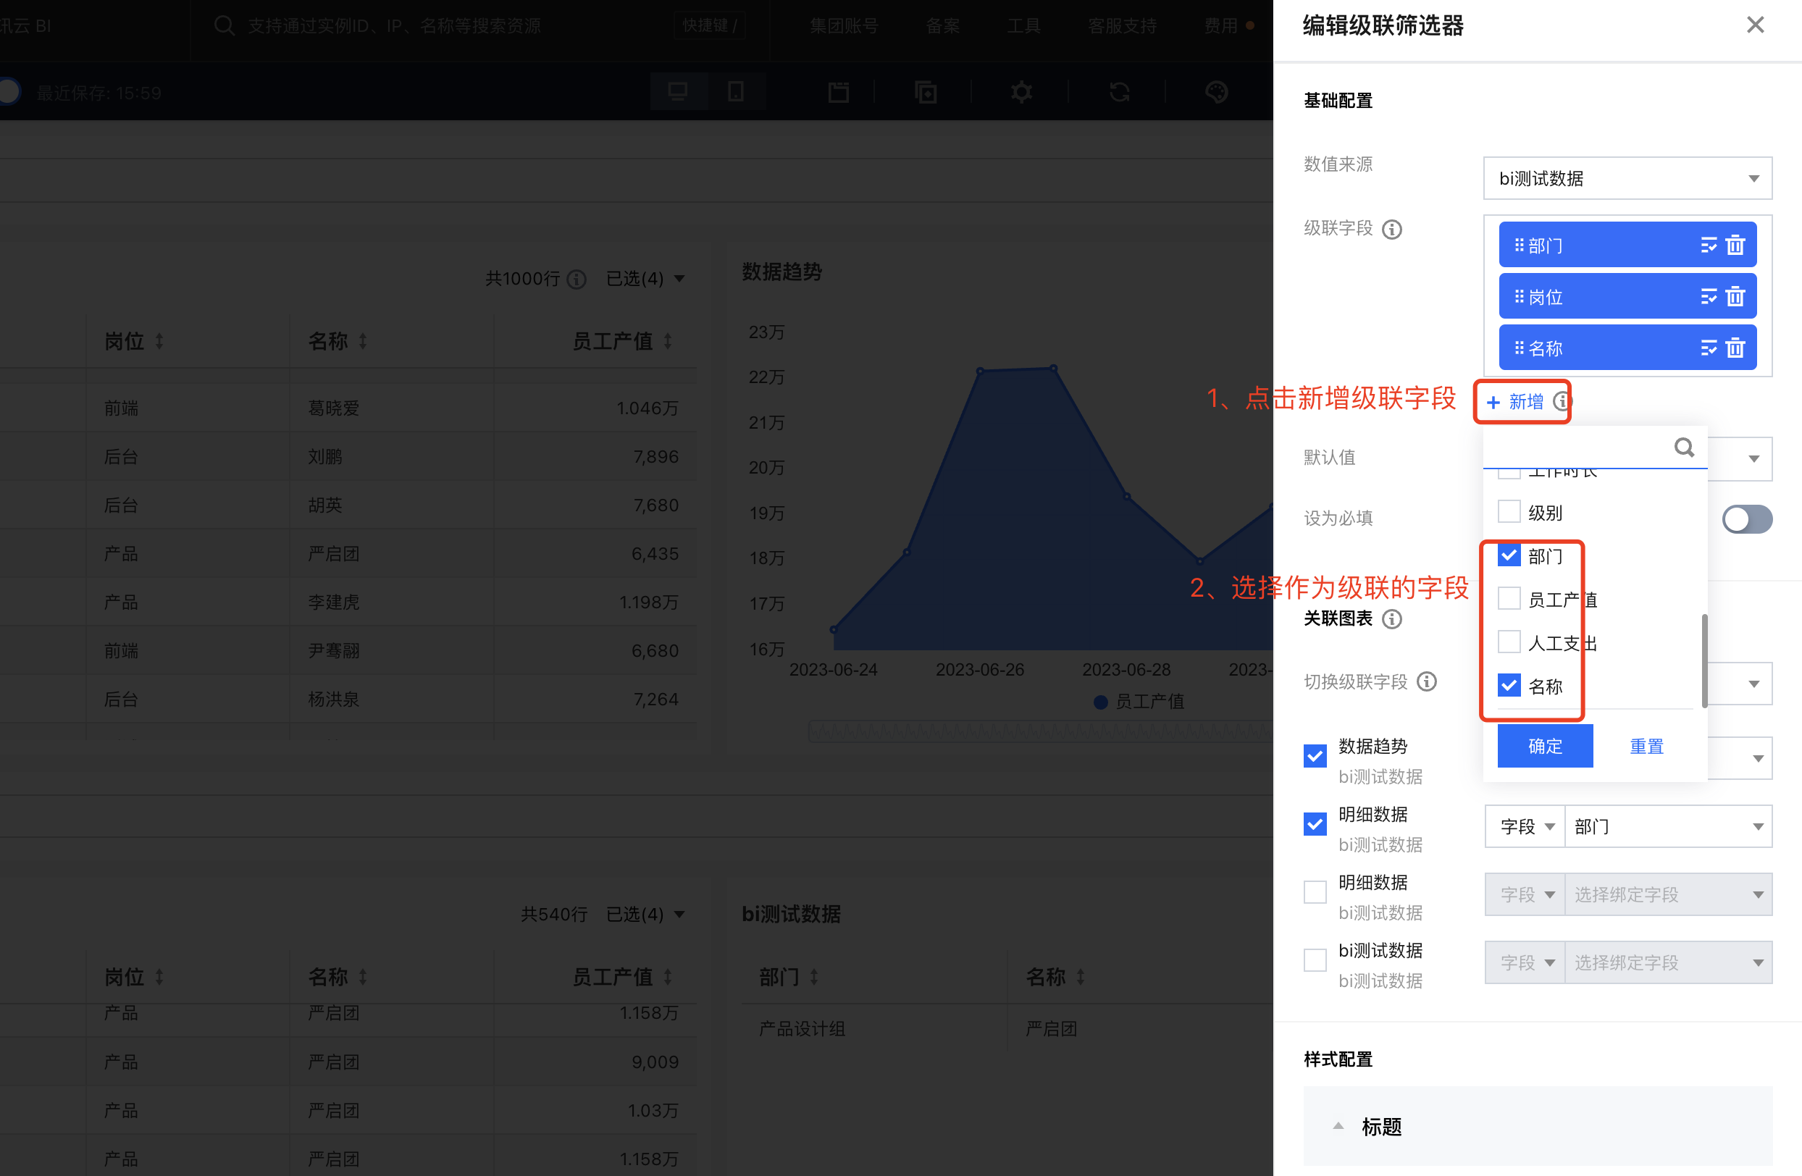Check the 级别 field checkbox
This screenshot has height=1176, width=1802.
[1508, 511]
